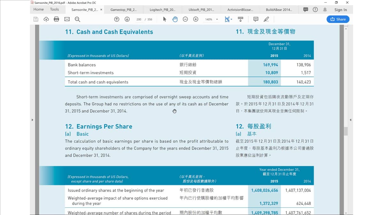Click the upload to cloud icon
The width and height of the screenshot is (383, 215).
46,19
